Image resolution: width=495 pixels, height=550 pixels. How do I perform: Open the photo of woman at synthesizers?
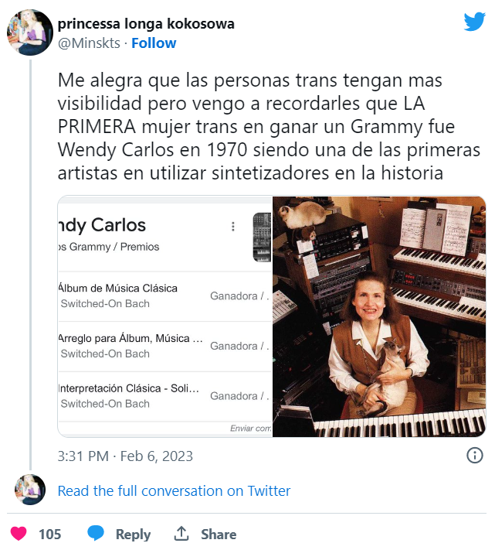(379, 316)
